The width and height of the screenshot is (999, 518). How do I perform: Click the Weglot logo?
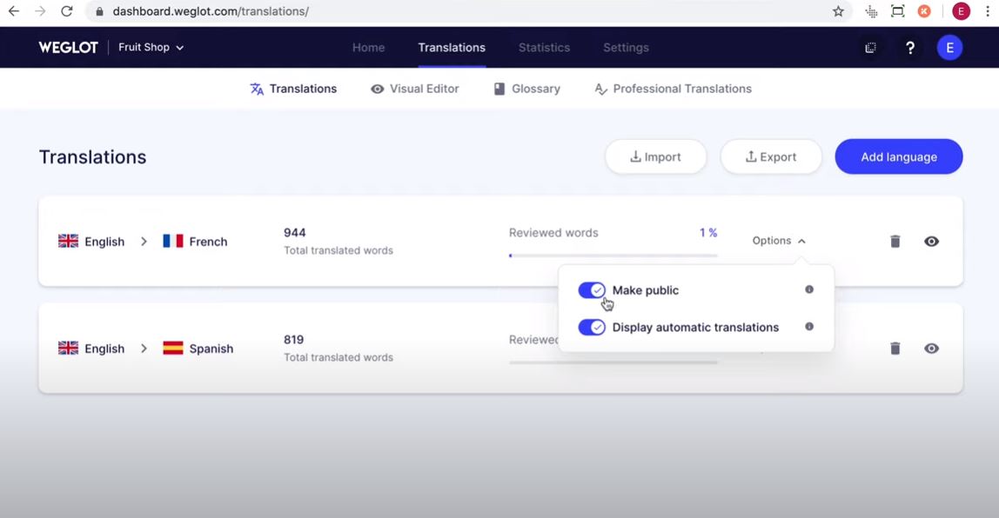[68, 48]
